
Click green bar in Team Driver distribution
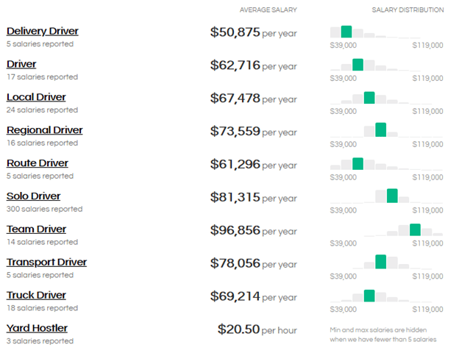pyautogui.click(x=415, y=229)
